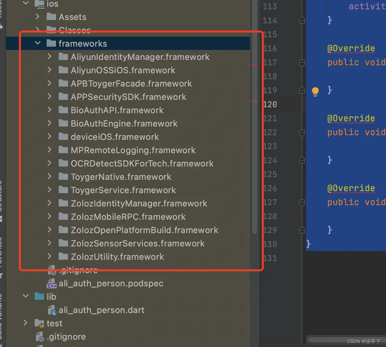This screenshot has height=347, width=386.
Task: Collapse the frameworks folder chevron
Action: 38,43
